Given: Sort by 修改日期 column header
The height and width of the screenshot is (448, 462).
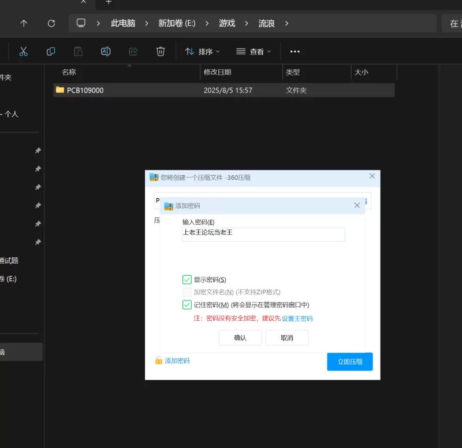Looking at the screenshot, I should pos(218,72).
